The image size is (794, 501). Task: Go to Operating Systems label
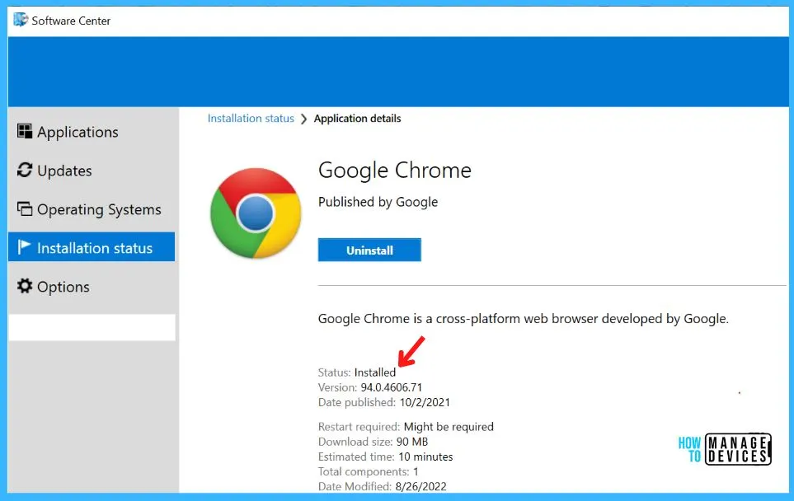99,209
